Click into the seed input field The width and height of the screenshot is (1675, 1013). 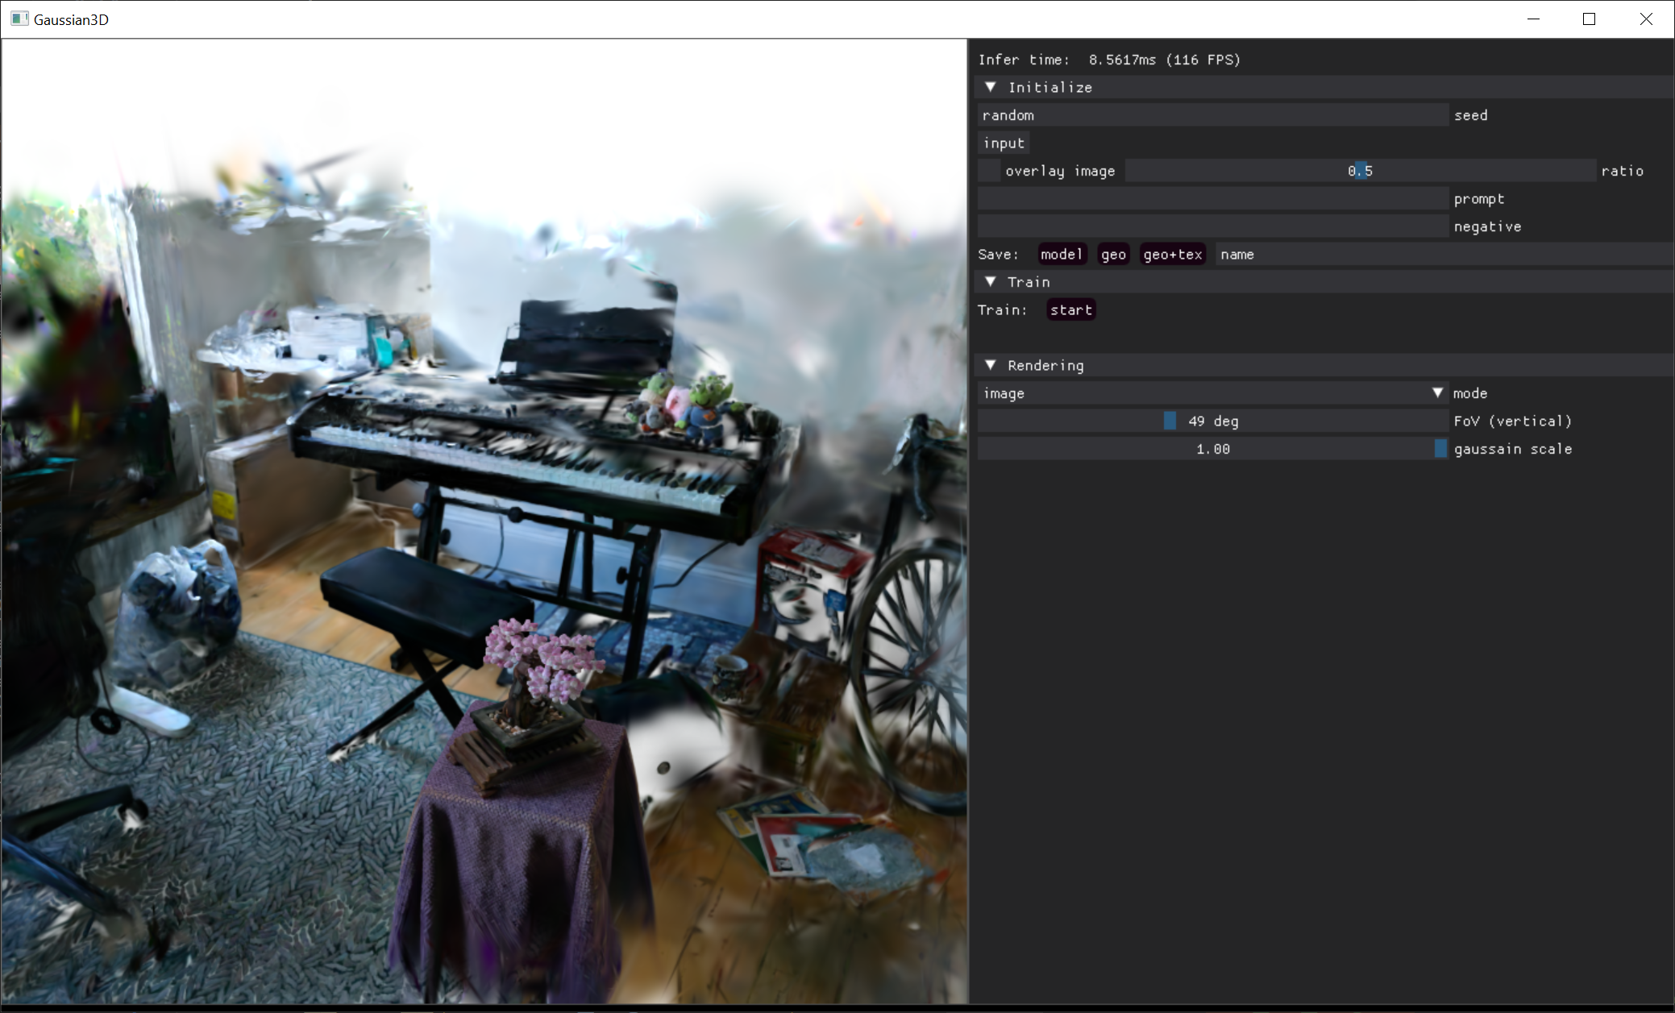pos(1212,115)
